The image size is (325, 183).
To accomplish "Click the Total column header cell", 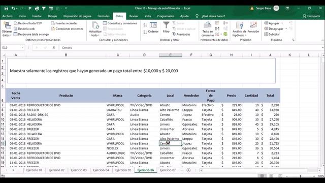I will coord(270,96).
